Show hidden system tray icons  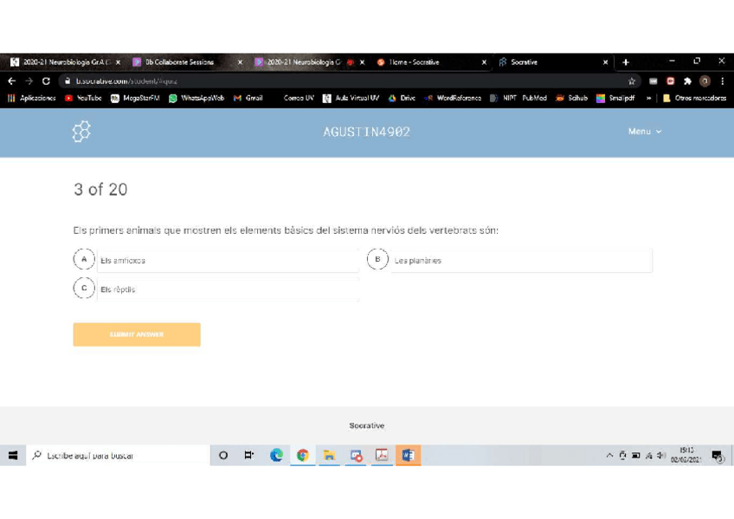point(609,455)
